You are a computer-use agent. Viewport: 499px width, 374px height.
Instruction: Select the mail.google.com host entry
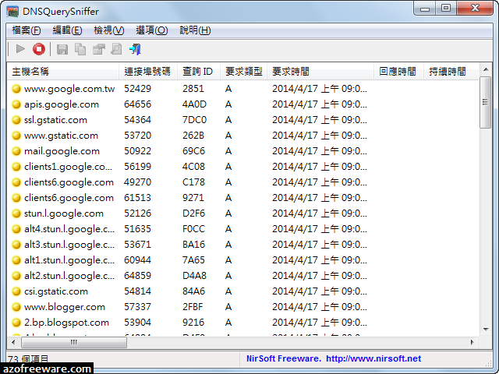[62, 151]
